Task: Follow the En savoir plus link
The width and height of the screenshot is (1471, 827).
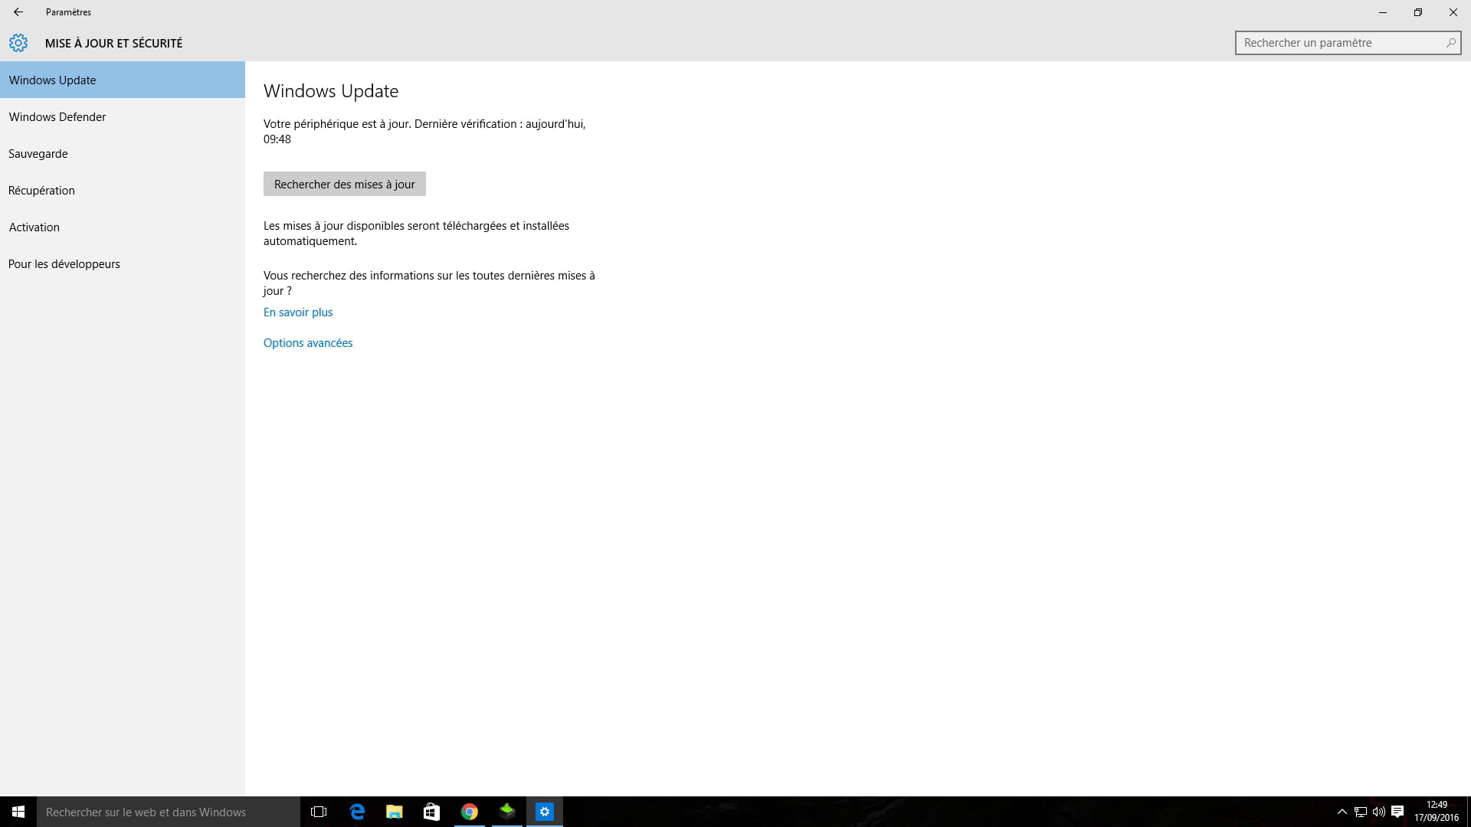Action: [x=298, y=312]
